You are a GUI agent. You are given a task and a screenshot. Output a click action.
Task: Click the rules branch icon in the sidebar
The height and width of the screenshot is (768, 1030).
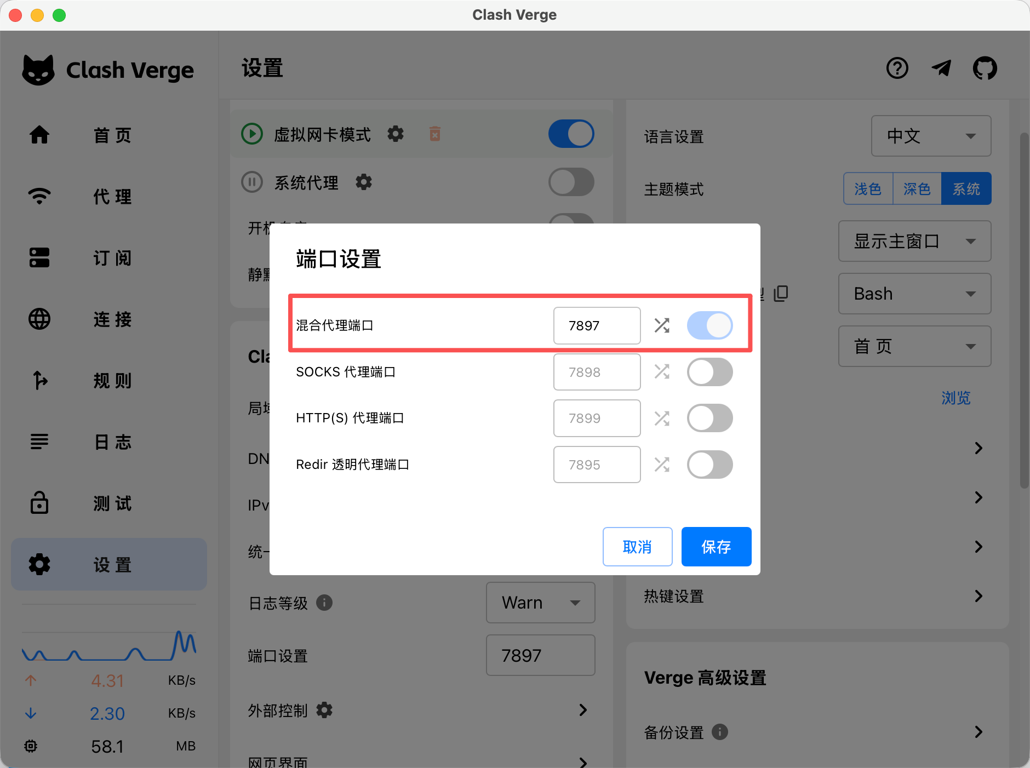click(39, 380)
